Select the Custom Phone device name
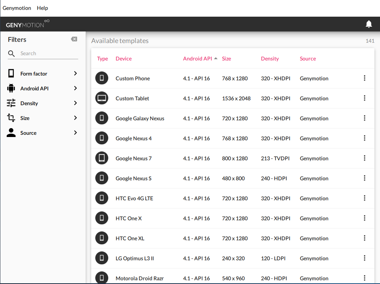The height and width of the screenshot is (284, 380). click(133, 78)
